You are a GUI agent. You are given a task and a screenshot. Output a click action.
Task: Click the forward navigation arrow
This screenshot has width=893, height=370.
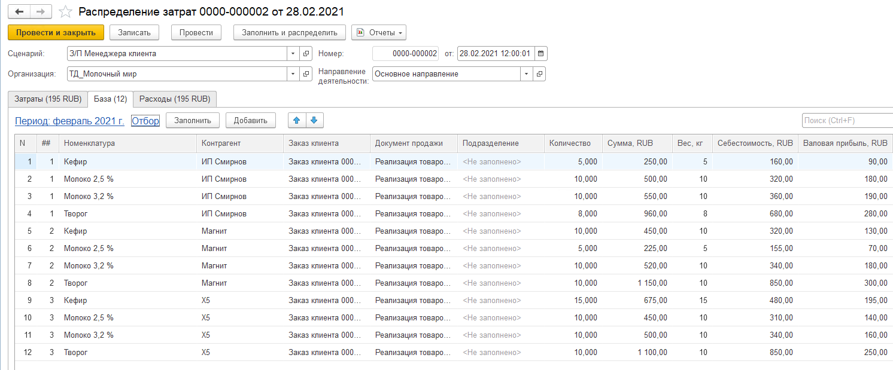(x=41, y=11)
